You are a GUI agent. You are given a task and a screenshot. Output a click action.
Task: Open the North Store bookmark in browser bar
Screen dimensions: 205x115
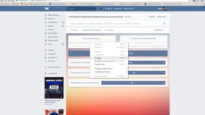[173, 4]
